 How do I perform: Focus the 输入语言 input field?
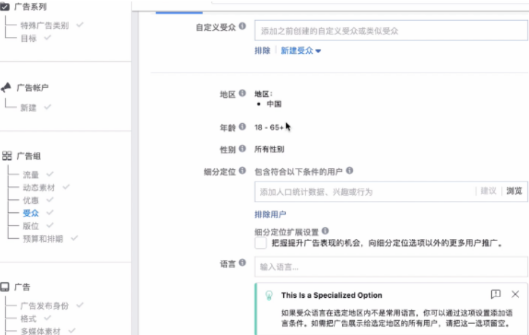(390, 267)
